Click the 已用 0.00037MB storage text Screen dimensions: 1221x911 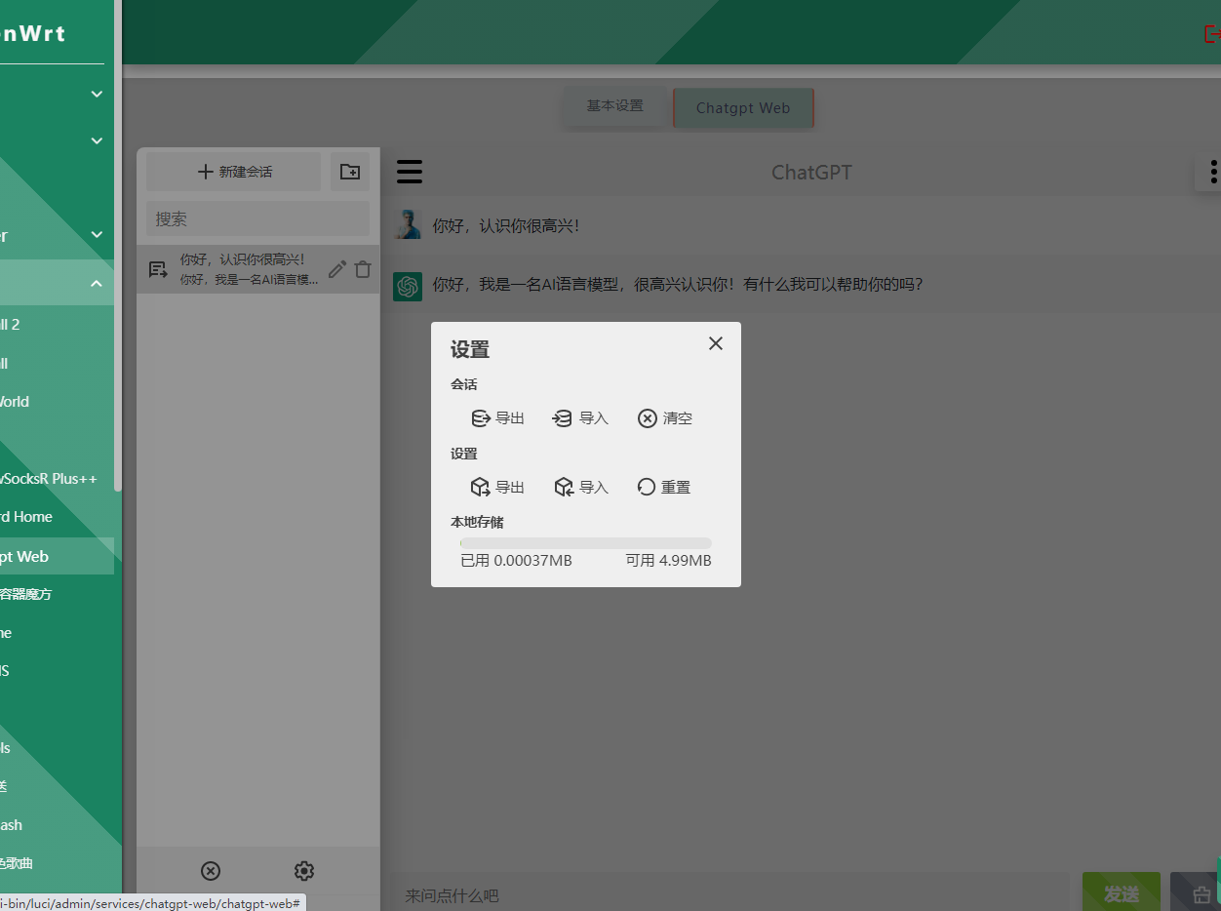516,561
